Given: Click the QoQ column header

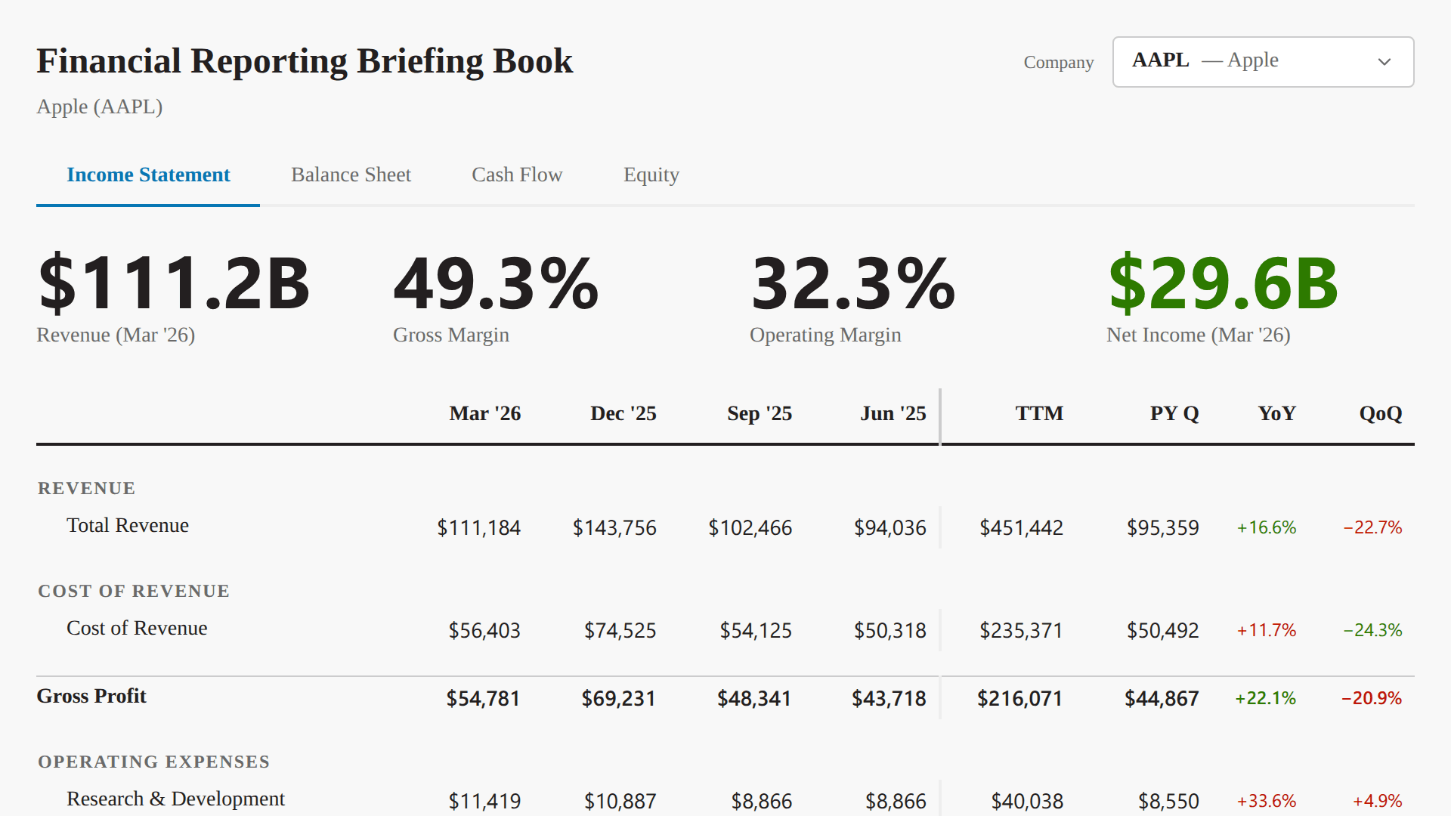Looking at the screenshot, I should [1380, 413].
